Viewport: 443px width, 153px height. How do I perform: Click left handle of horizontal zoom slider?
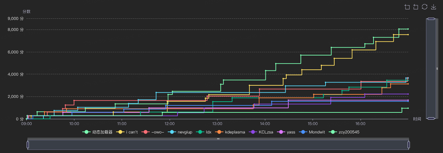coord(27,145)
